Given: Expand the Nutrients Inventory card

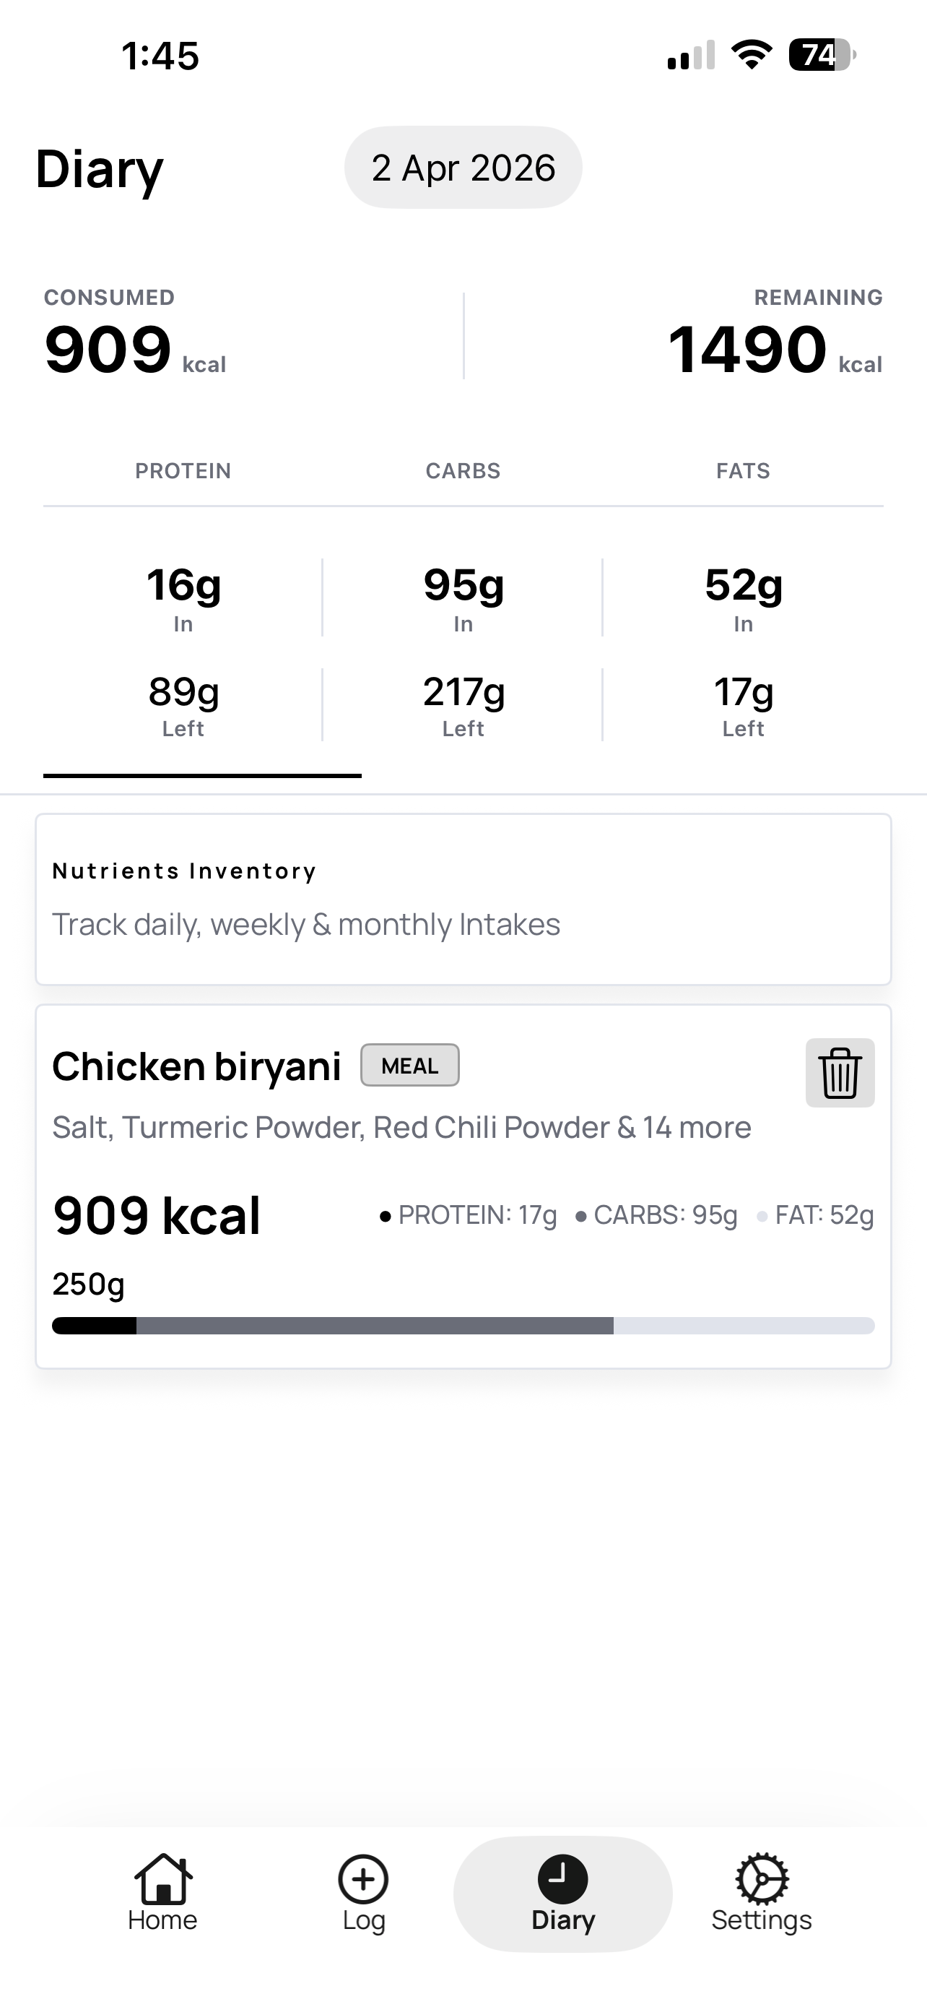Looking at the screenshot, I should click(x=463, y=899).
